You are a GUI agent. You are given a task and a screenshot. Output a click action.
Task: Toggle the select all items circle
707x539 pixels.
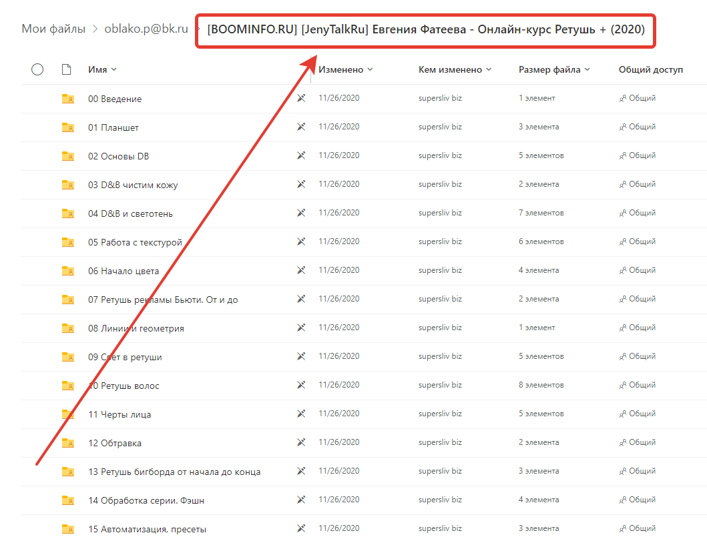click(37, 69)
